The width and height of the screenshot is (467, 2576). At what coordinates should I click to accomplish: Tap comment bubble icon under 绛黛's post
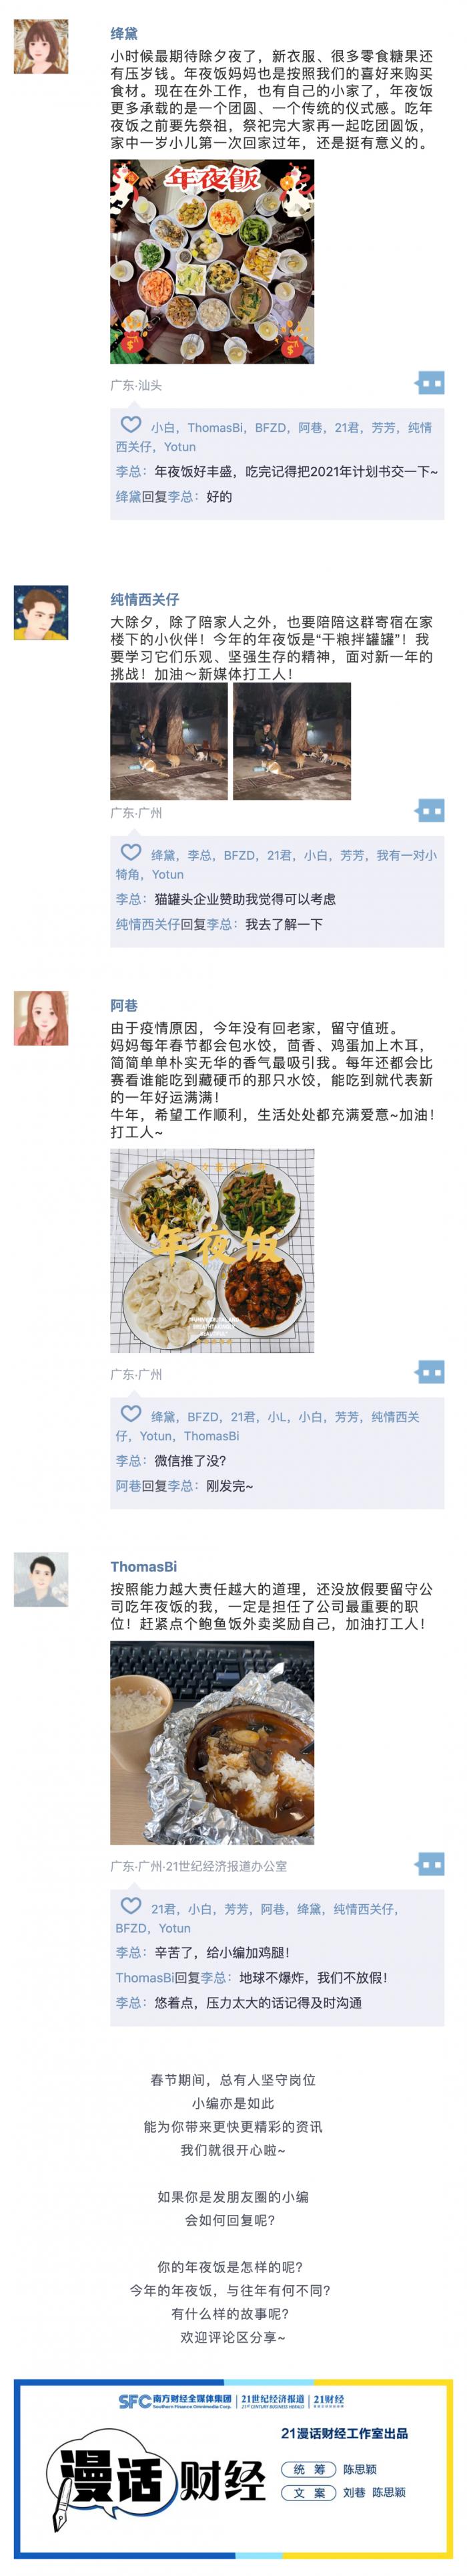pyautogui.click(x=430, y=382)
